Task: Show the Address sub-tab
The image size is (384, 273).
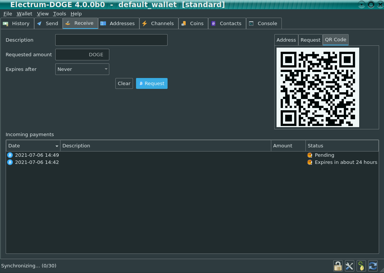Action: click(286, 40)
